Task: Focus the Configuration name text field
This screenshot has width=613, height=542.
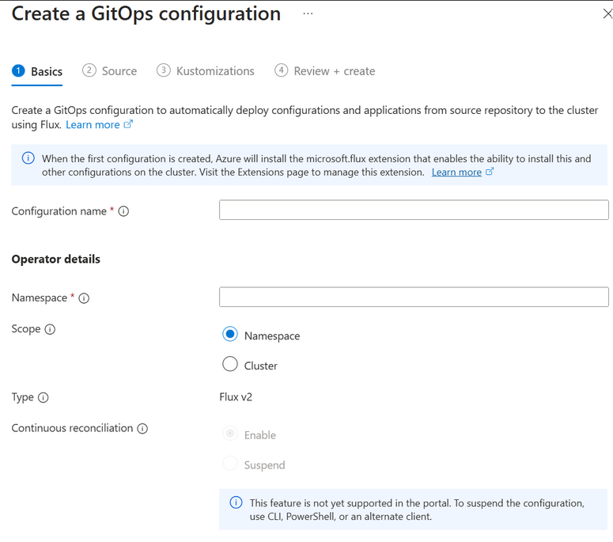Action: point(414,210)
